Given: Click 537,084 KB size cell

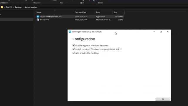Looking at the screenshot, I should click(119, 16).
